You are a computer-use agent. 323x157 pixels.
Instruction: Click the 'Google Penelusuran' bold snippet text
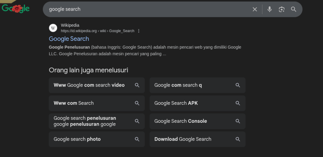(69, 47)
